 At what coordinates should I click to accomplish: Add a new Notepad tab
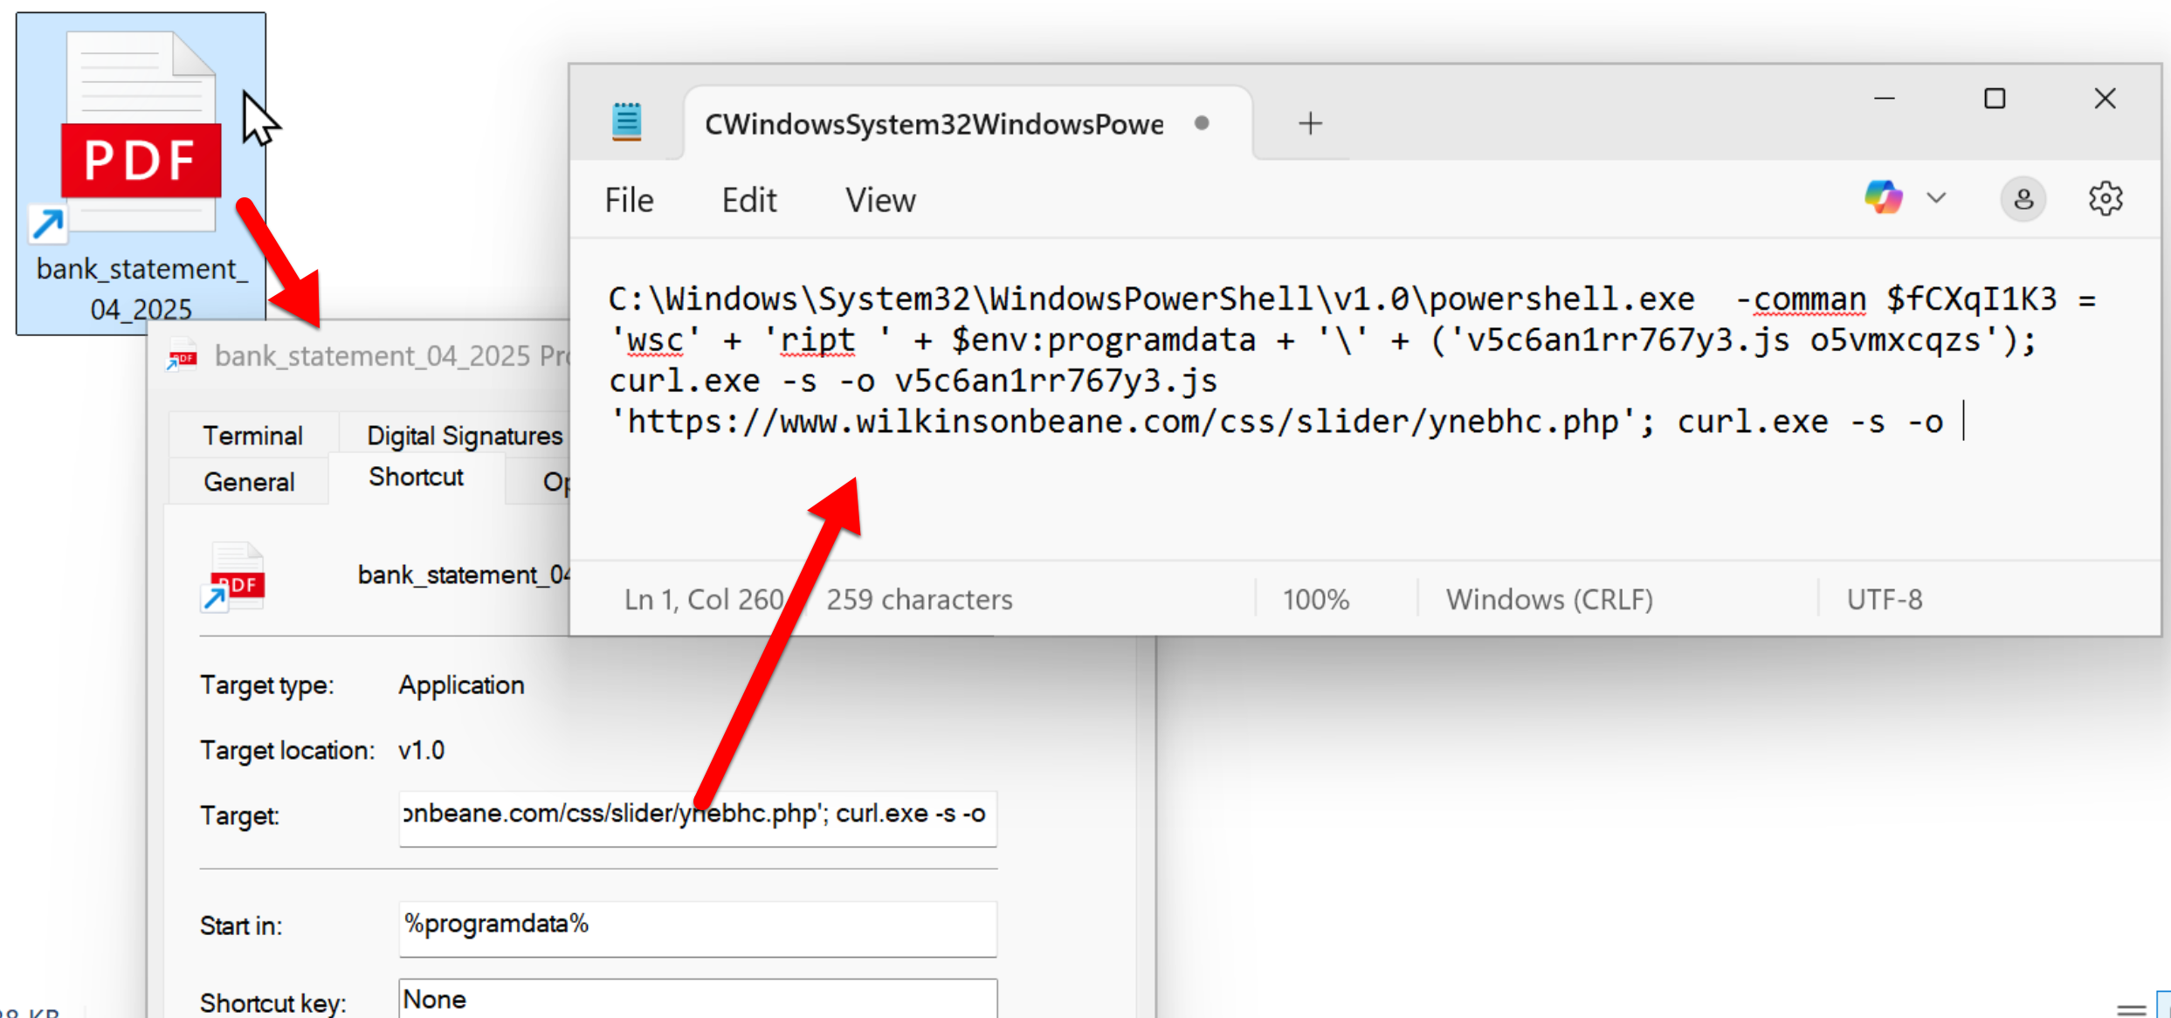pyautogui.click(x=1310, y=123)
